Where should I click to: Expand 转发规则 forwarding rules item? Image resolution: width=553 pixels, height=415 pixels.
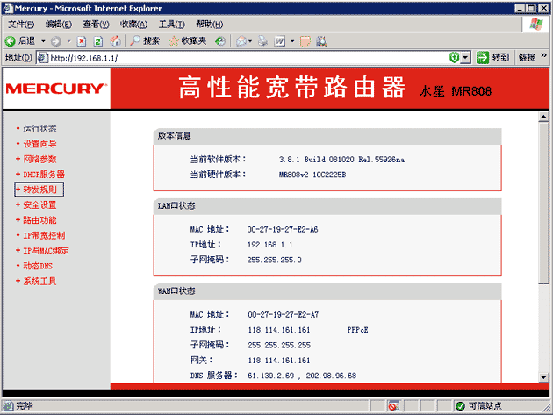[x=39, y=190]
